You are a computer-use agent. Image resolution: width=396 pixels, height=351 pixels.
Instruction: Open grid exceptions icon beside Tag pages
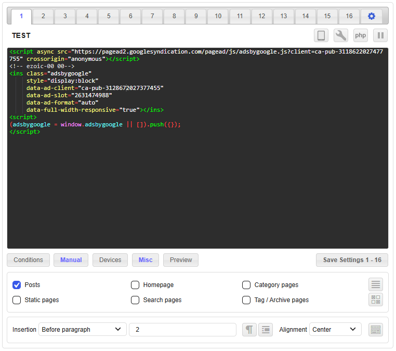(x=376, y=300)
